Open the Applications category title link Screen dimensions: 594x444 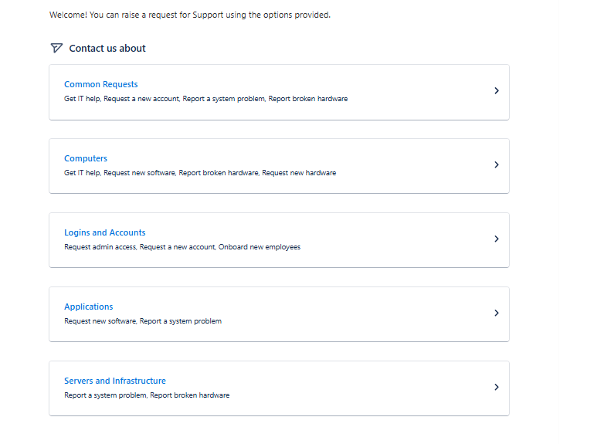coord(88,307)
